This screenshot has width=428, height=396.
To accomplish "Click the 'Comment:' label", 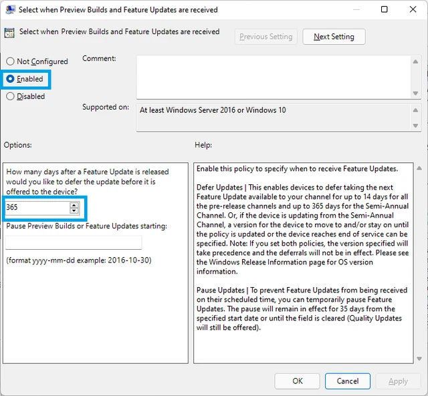I will 99,58.
